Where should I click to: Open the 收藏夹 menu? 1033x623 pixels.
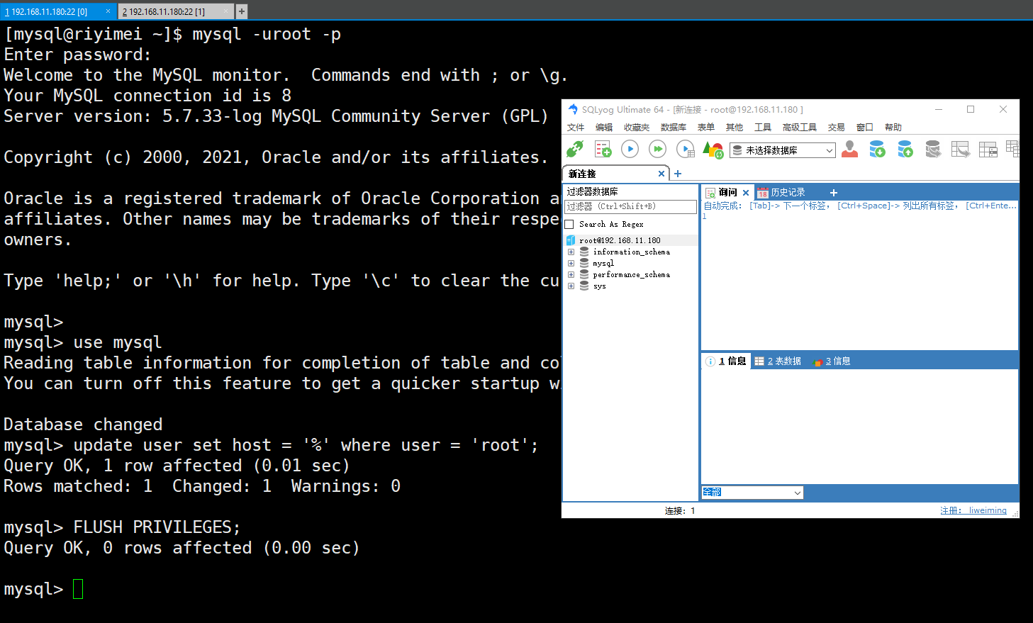pos(637,128)
